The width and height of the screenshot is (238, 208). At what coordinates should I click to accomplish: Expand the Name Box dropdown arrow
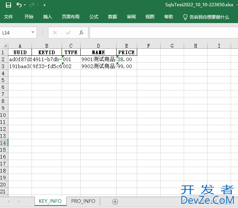[33, 32]
